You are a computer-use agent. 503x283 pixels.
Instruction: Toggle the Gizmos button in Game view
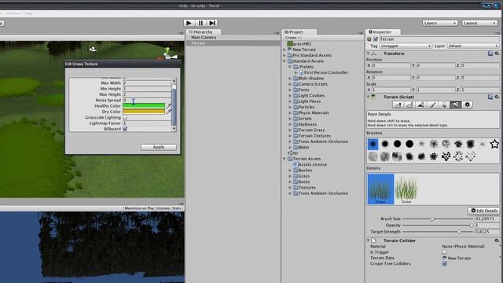[x=163, y=208]
